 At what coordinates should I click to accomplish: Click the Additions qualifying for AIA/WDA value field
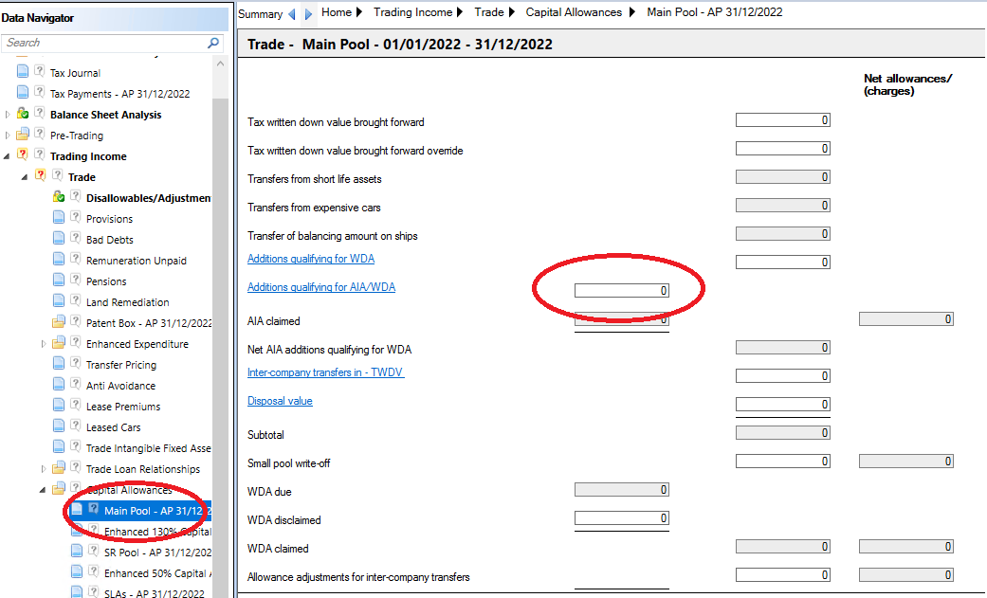pos(622,290)
